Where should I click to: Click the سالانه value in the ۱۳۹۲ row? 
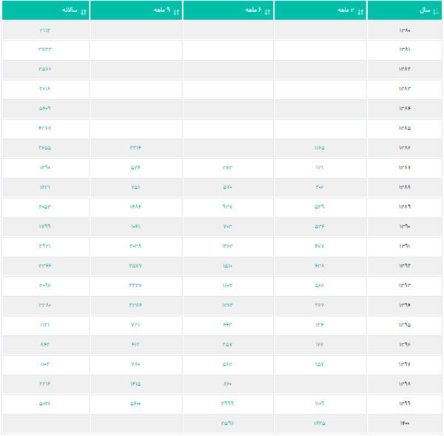[x=45, y=265]
